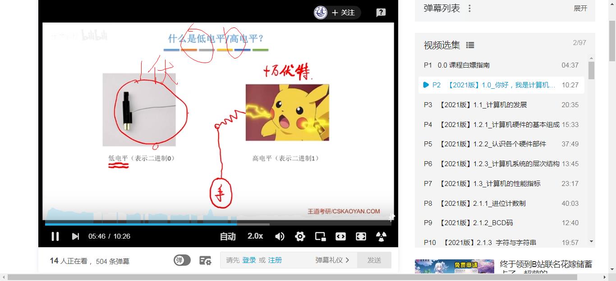Click the 05:46 / 10:26 time display

click(110, 236)
